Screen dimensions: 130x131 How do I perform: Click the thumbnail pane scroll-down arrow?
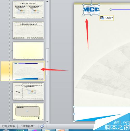pos(47,122)
